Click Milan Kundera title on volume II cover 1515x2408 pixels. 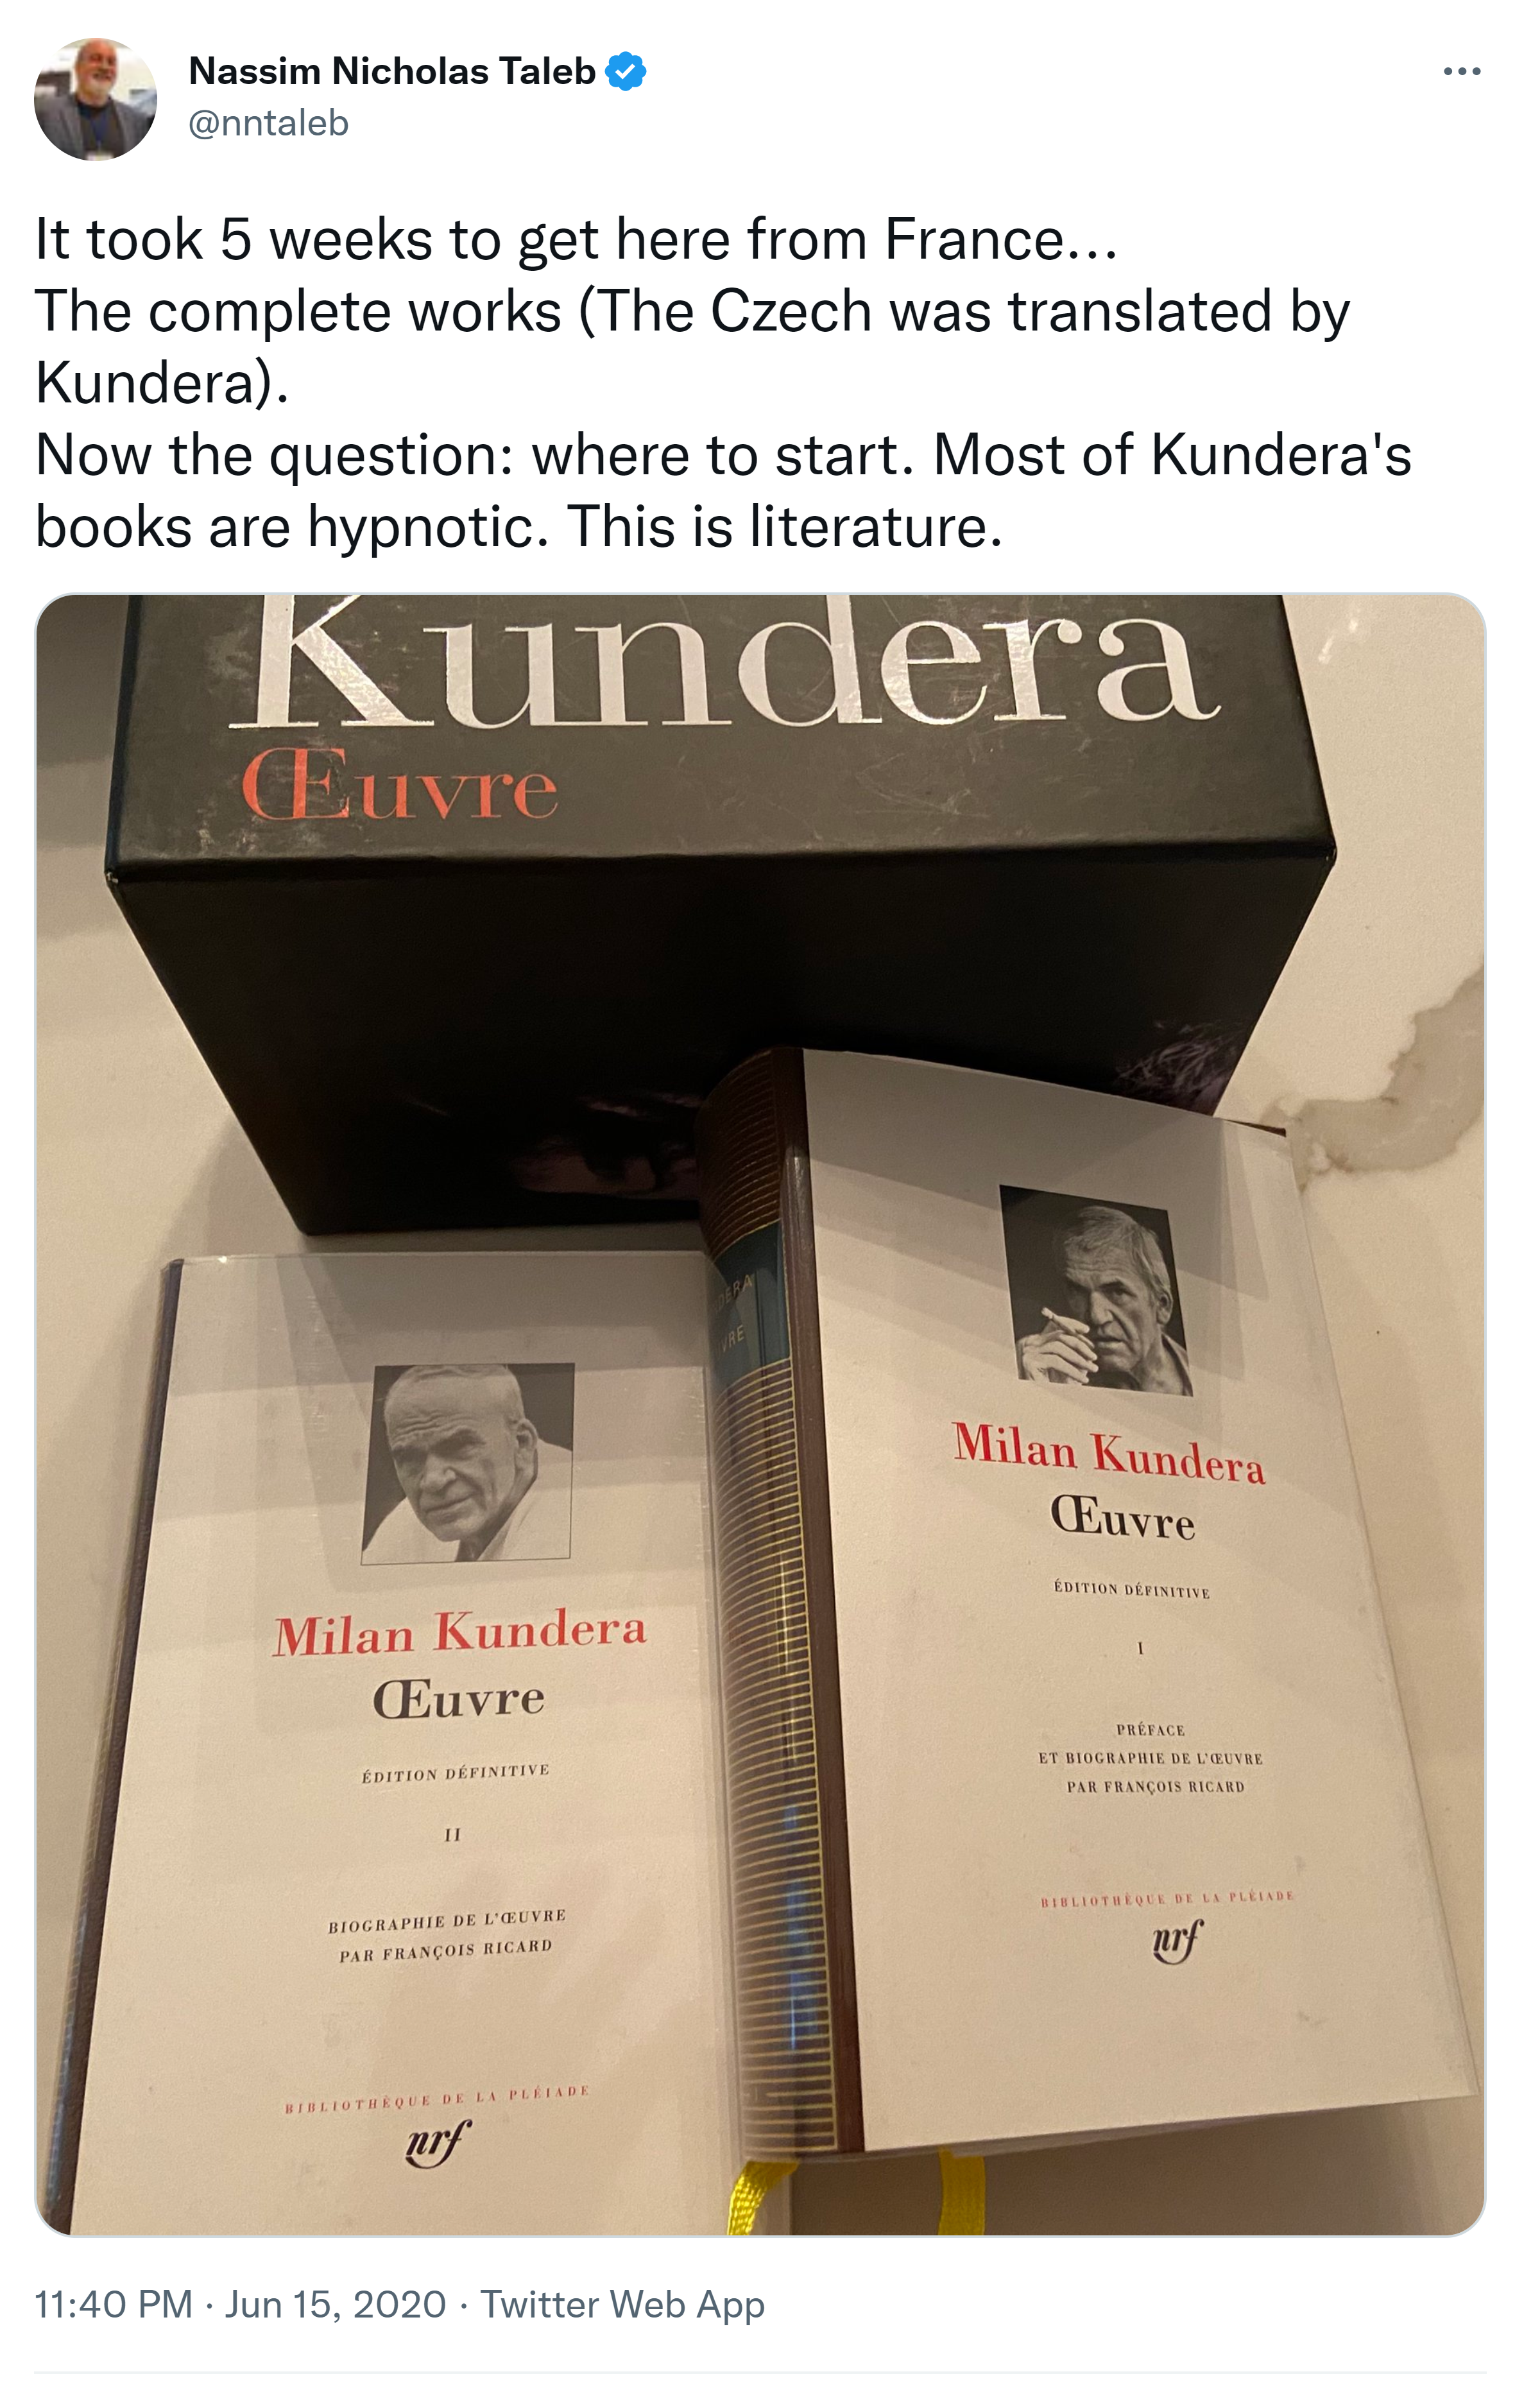[x=460, y=1632]
